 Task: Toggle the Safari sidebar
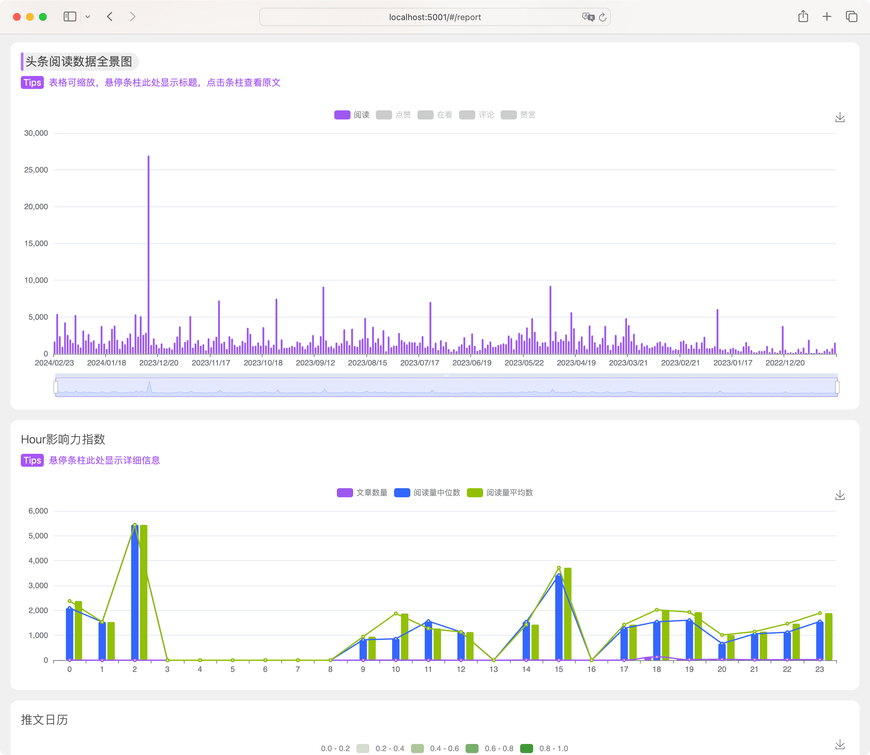click(x=70, y=17)
